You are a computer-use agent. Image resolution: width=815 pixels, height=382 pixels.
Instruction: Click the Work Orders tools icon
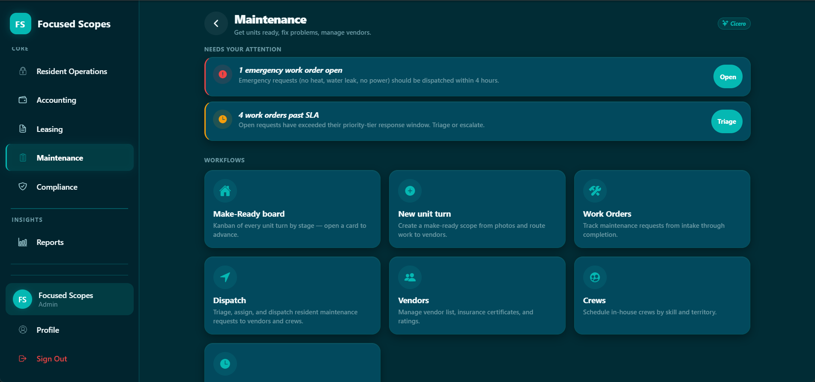595,191
